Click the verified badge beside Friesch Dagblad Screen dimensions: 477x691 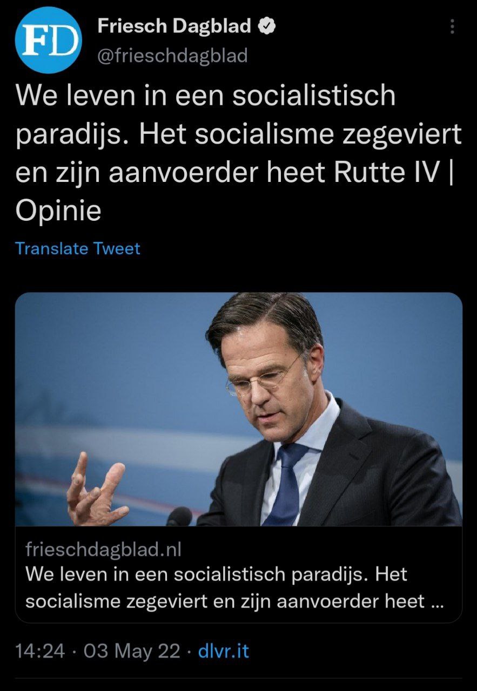(x=268, y=26)
